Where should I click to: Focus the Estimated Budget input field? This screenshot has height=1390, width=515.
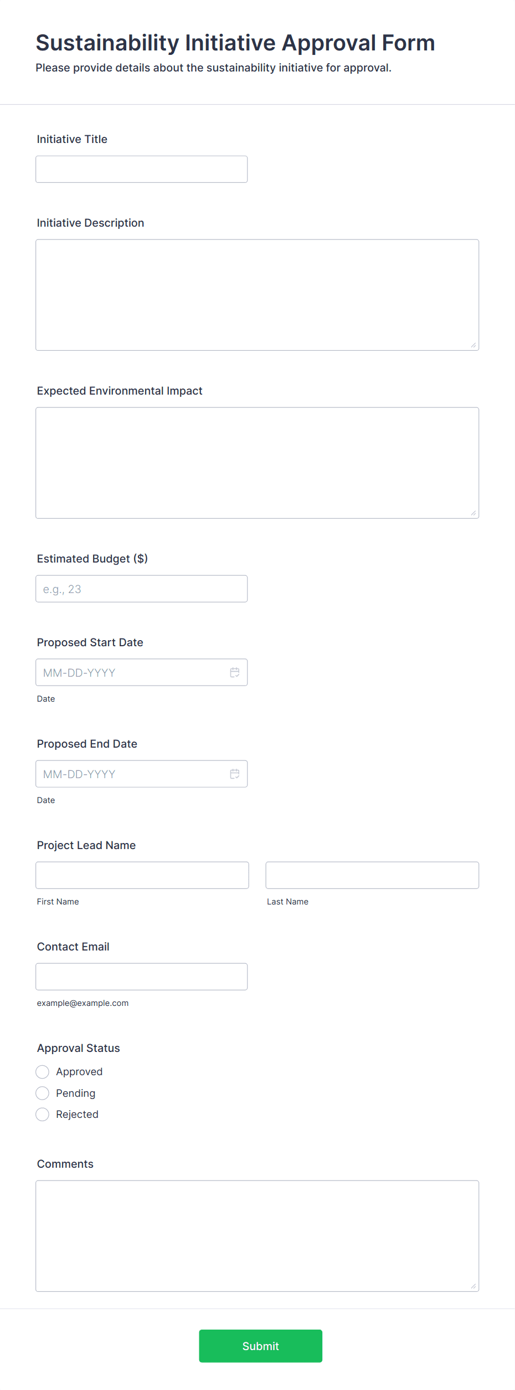142,589
